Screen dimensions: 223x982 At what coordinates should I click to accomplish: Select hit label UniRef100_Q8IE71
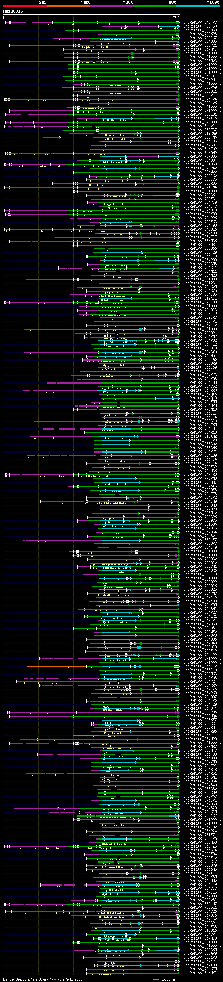click(200, 834)
